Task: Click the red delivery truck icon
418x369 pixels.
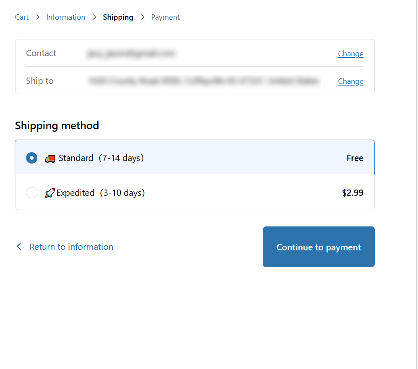Action: pos(50,159)
